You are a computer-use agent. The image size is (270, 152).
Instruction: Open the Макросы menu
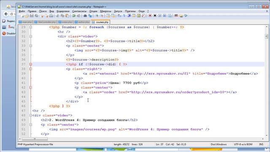105,11
